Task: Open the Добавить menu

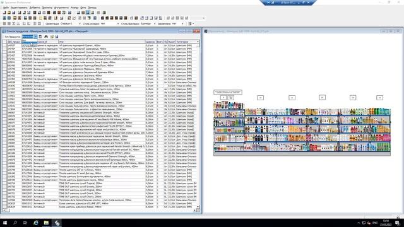Action: click(35, 8)
